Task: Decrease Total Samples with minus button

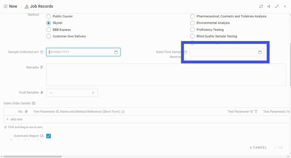Action: coord(51,93)
